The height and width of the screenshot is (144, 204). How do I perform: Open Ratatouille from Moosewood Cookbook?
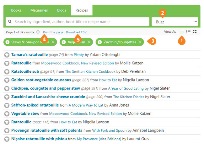pos(21,63)
